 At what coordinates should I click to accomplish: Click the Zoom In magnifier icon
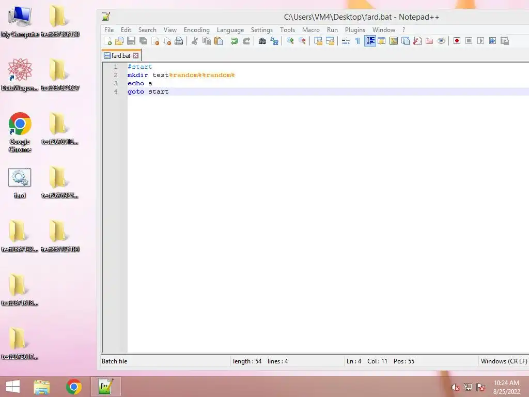click(x=290, y=41)
